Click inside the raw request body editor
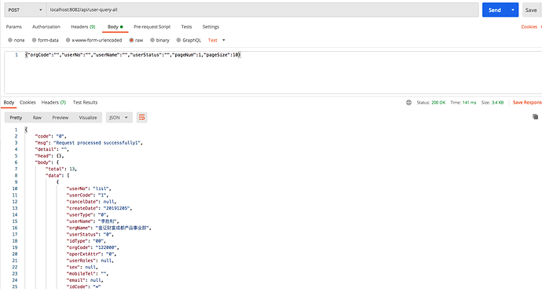The image size is (542, 289). (273, 72)
